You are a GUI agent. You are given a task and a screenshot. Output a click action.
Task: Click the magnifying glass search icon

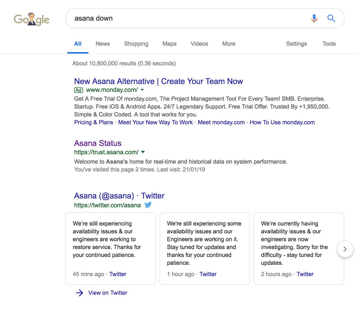[331, 18]
